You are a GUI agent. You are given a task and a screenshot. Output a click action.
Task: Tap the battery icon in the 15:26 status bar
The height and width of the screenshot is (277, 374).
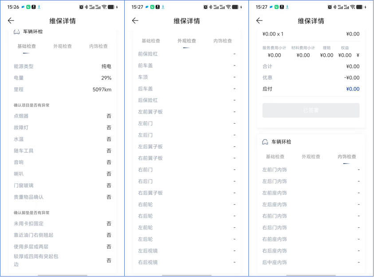(111, 7)
